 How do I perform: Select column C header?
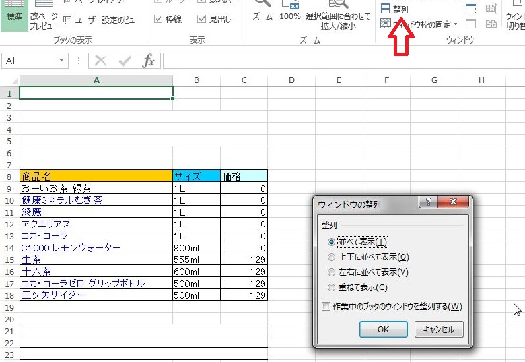(244, 80)
